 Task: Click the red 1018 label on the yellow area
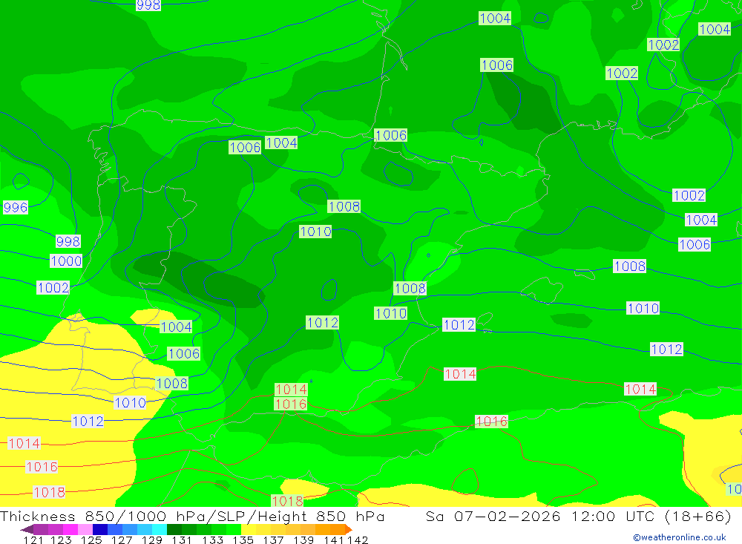click(49, 492)
